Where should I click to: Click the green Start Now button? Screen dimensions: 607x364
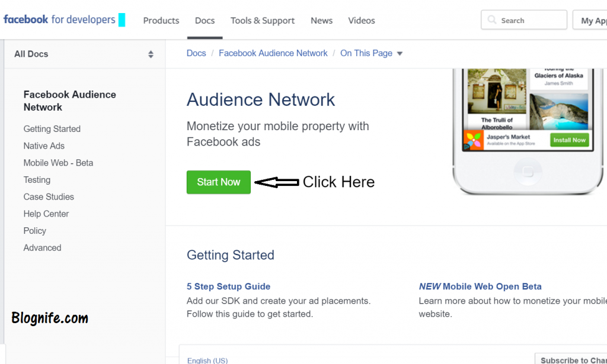219,182
